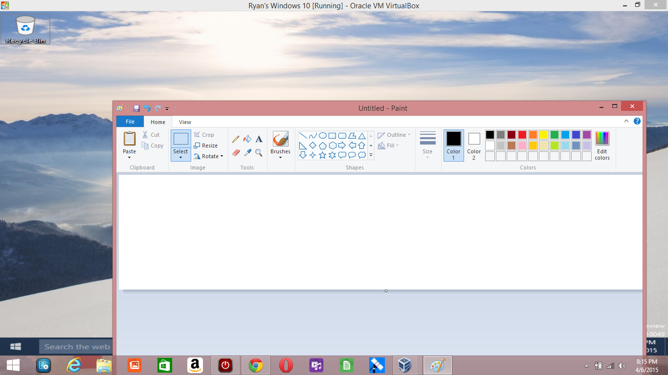Click the Save icon in quick access toolbar
Viewport: 668px width, 375px height.
pyautogui.click(x=136, y=108)
